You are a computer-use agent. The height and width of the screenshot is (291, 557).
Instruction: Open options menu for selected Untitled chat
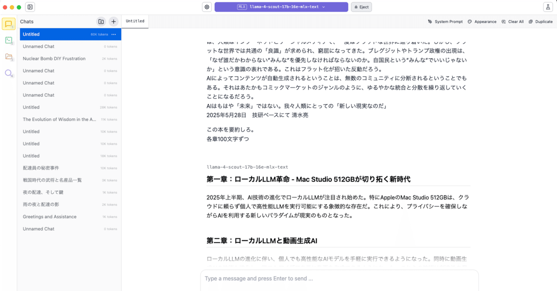point(114,34)
